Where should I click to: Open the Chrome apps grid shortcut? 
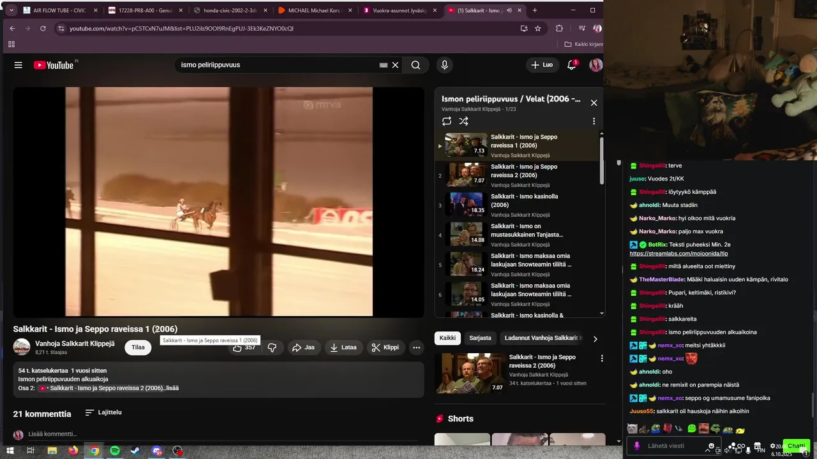click(11, 45)
